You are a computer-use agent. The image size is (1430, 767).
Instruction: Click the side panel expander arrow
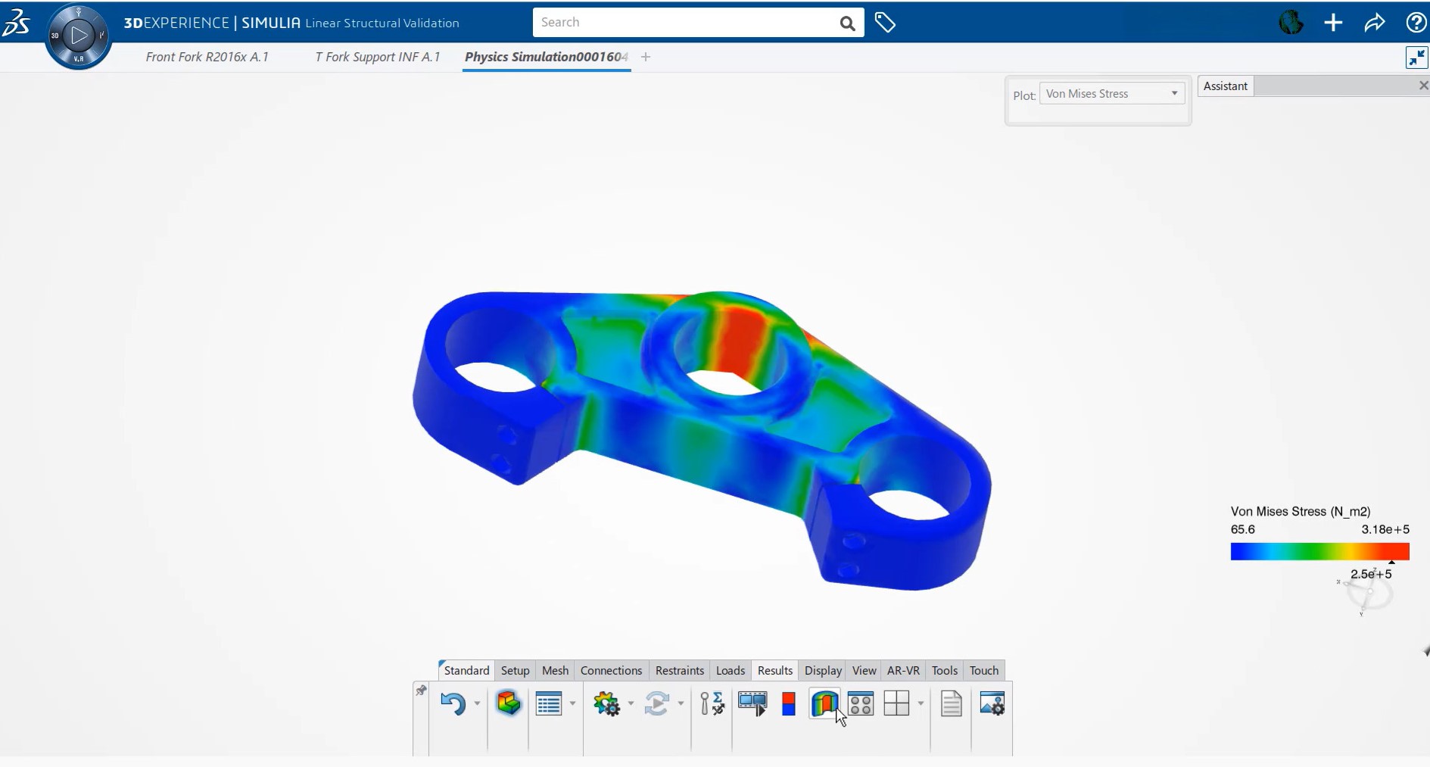coord(1425,650)
